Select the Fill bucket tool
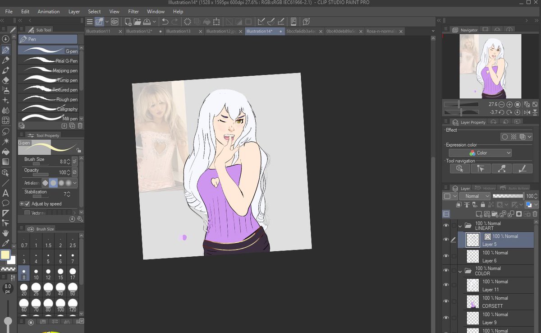The height and width of the screenshot is (333, 541). (5, 152)
